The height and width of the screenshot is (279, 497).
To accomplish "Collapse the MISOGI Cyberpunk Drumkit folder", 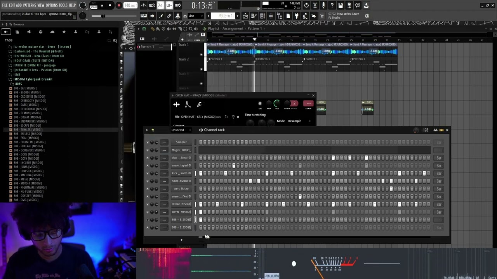I will pyautogui.click(x=33, y=79).
